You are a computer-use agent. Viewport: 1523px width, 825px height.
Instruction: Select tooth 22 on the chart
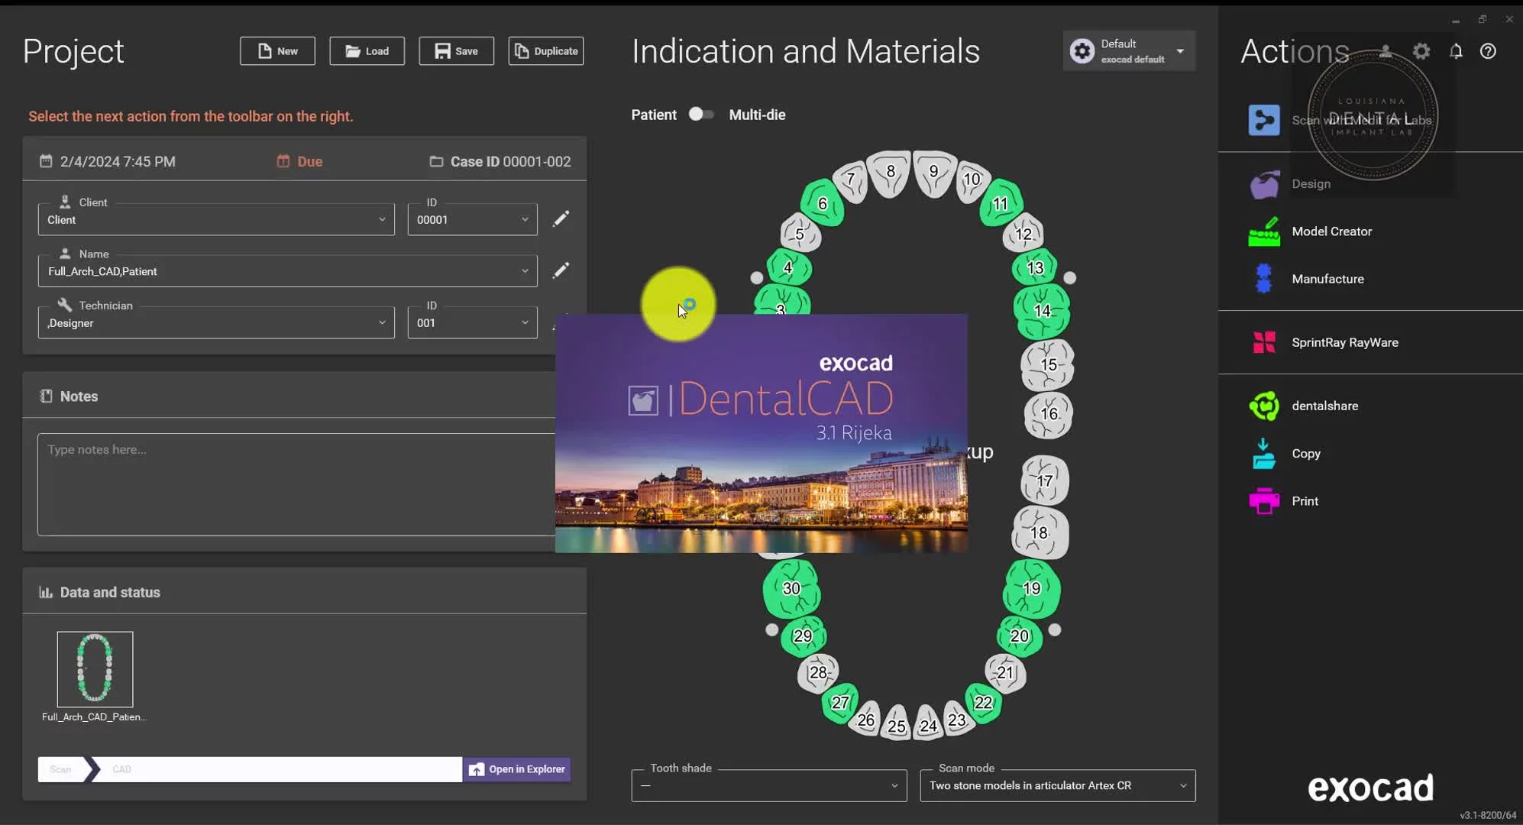point(984,703)
